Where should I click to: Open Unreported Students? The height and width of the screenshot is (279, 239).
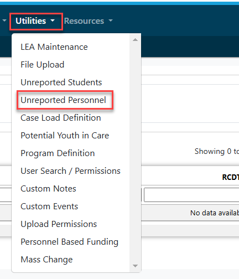(61, 82)
